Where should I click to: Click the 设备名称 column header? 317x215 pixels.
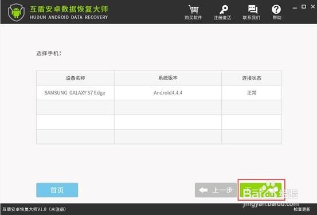[75, 78]
